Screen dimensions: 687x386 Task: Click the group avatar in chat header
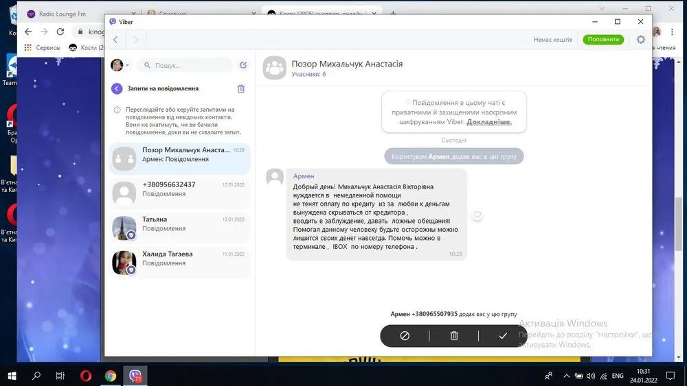[274, 68]
